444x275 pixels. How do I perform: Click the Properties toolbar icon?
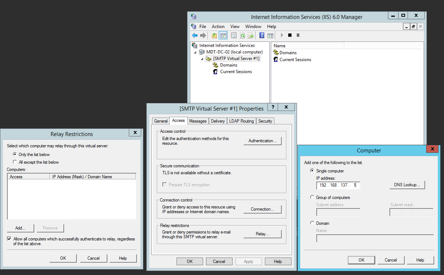click(234, 35)
